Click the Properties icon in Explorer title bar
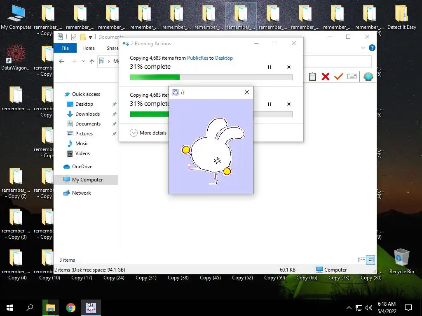The height and width of the screenshot is (316, 422). [73, 37]
